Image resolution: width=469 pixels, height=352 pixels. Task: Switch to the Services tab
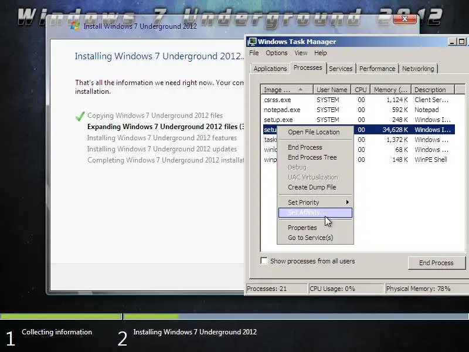click(x=341, y=69)
